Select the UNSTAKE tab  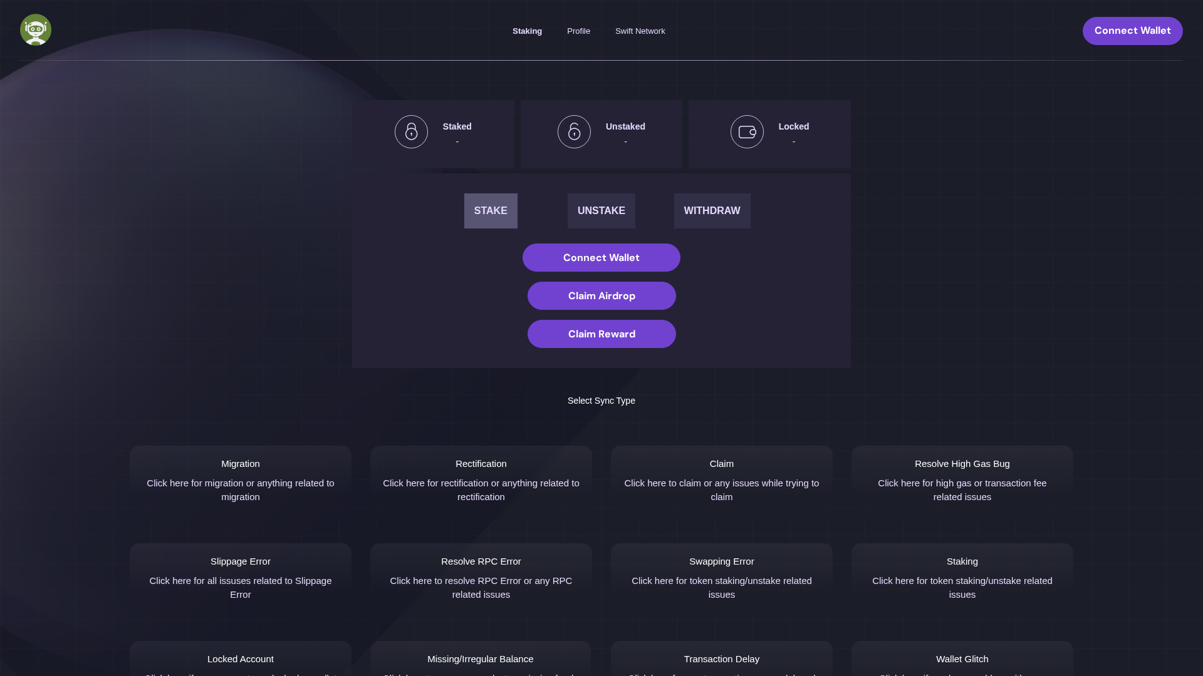(x=601, y=211)
